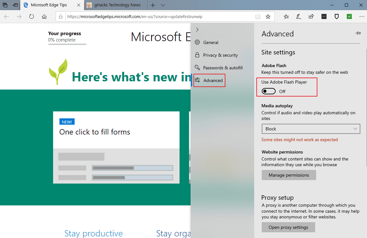Open Settings and more ellipsis menu
The width and height of the screenshot is (367, 238).
tap(362, 16)
